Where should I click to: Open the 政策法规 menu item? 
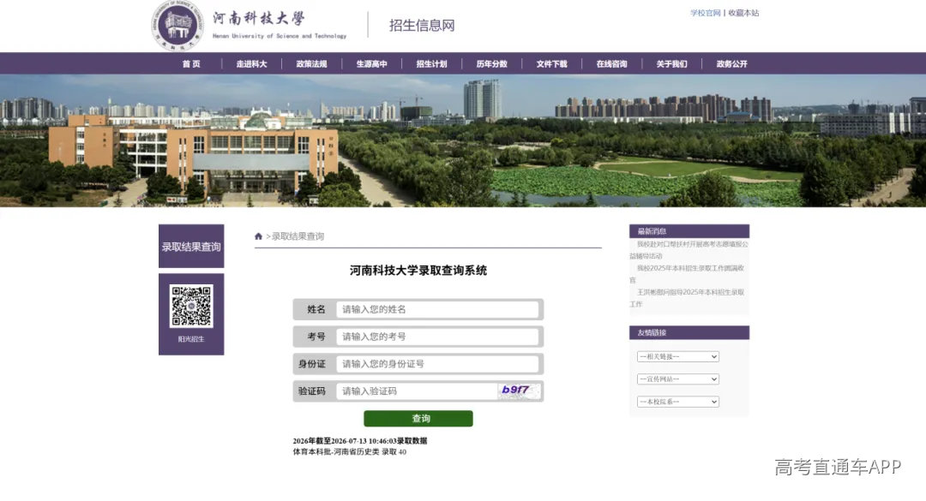click(312, 63)
